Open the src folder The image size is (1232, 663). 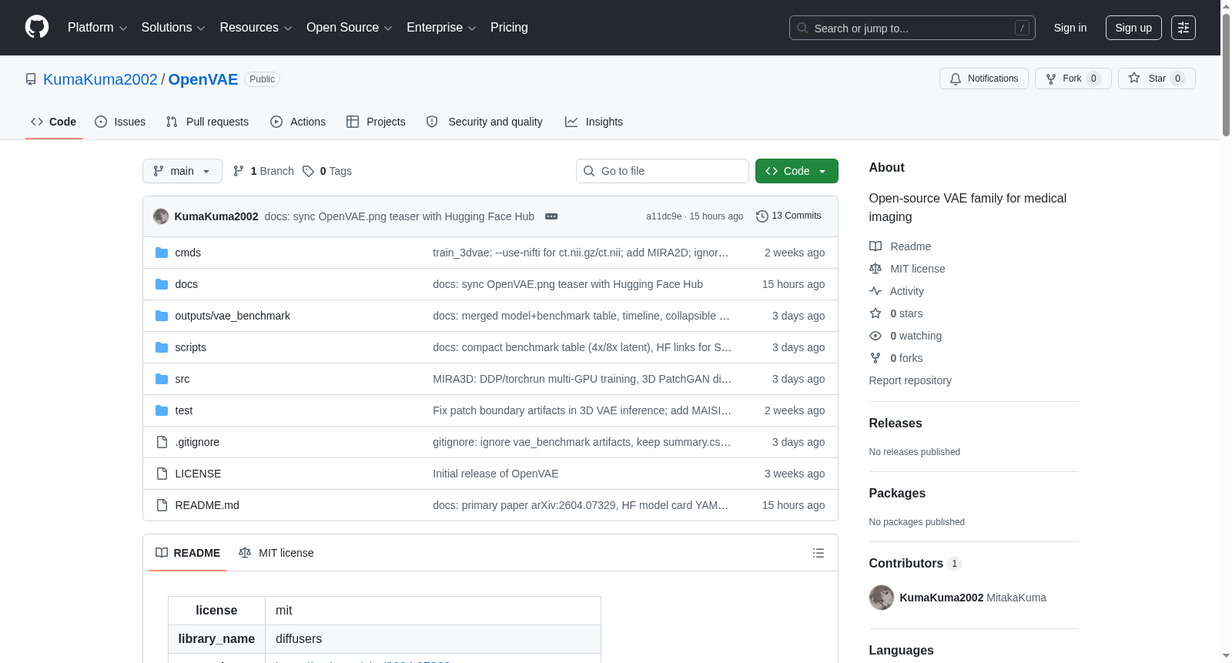182,379
